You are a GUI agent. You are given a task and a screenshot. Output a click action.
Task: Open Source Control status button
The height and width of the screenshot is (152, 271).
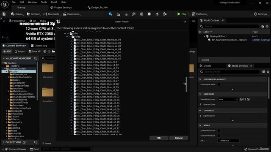[x=256, y=149]
